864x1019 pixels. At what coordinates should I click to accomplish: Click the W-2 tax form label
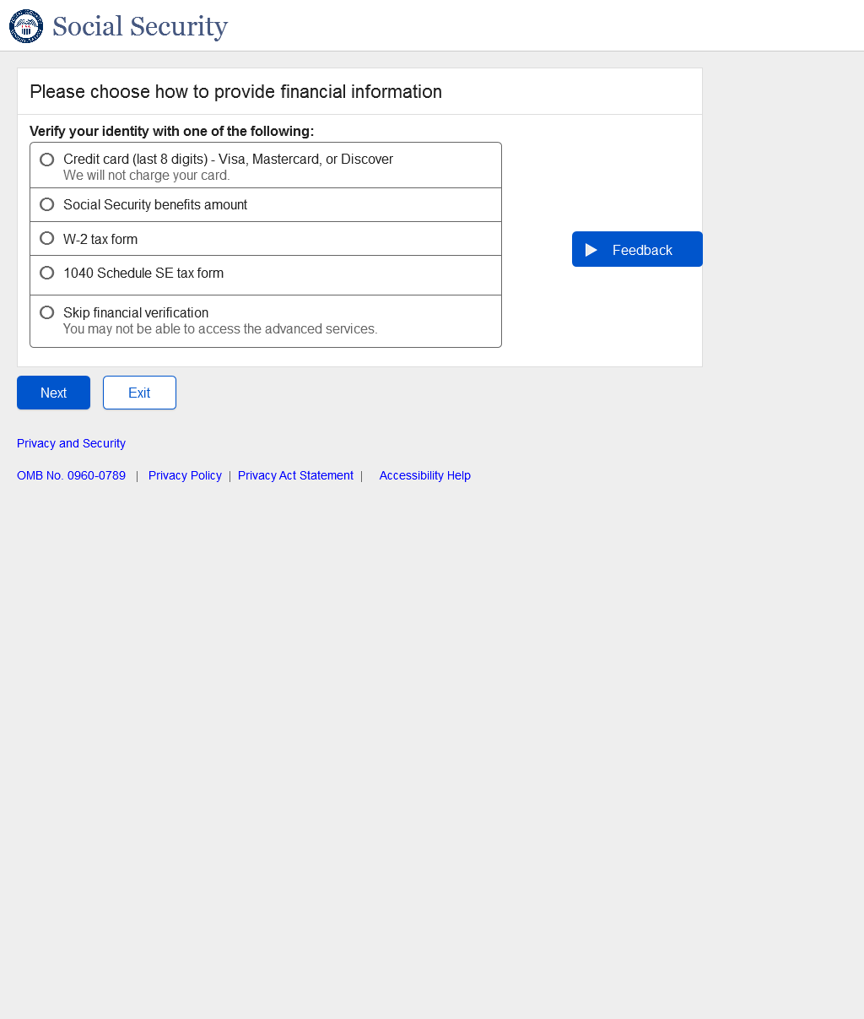click(100, 239)
